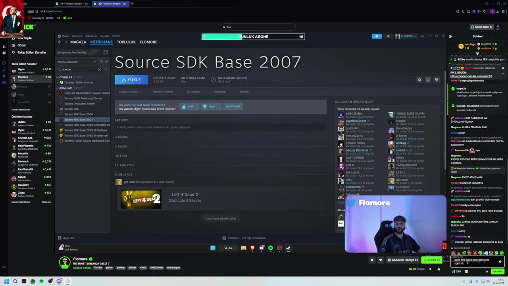Report stream with warning triangle icon
The image size is (508, 286).
(439, 269)
